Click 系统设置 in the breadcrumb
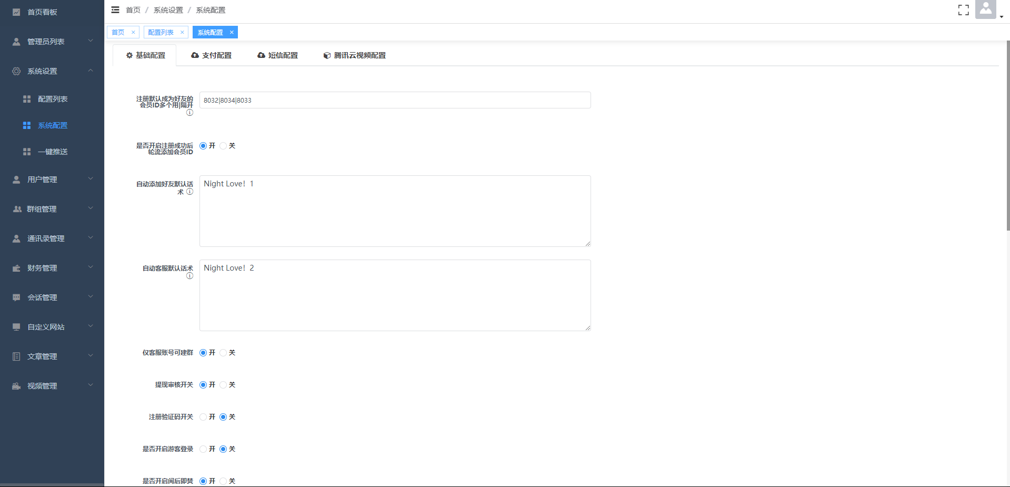Screen dimensions: 1010x487 pos(168,10)
